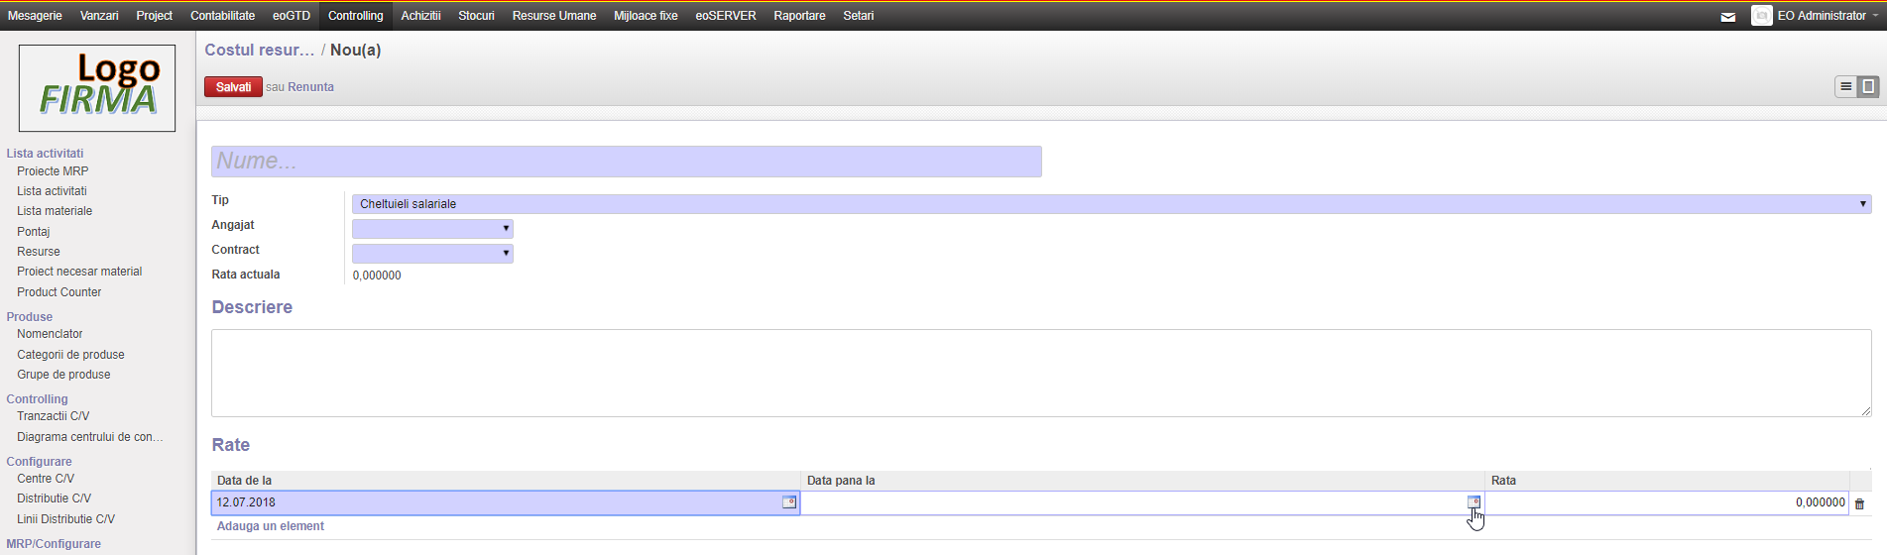This screenshot has height=555, width=1887.
Task: Open calendar picker for Data pana la
Action: coord(1474,502)
